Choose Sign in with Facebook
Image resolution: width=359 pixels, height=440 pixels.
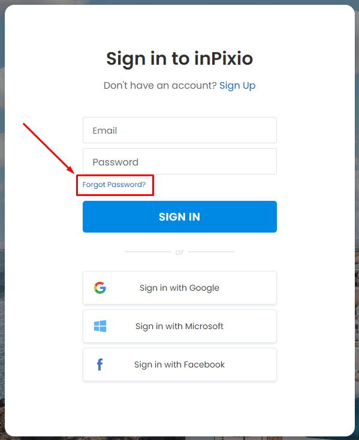tap(180, 364)
